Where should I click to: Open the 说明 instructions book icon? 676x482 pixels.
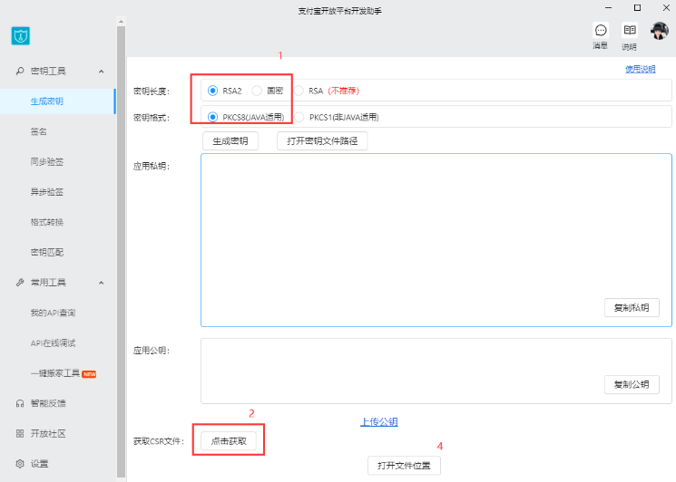(629, 31)
